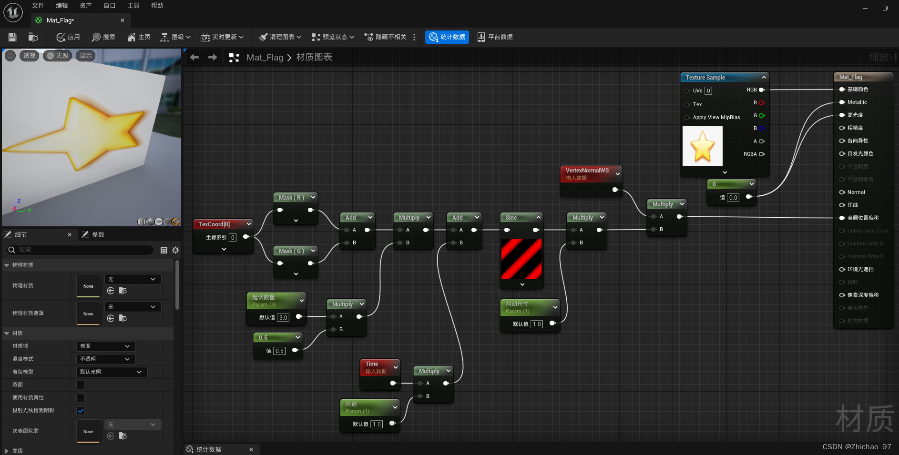Open the Physical Material (物理材质) asset dropdown
The width and height of the screenshot is (899, 455).
coord(133,279)
